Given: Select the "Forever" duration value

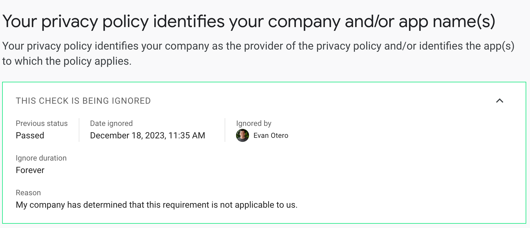Looking at the screenshot, I should [30, 170].
